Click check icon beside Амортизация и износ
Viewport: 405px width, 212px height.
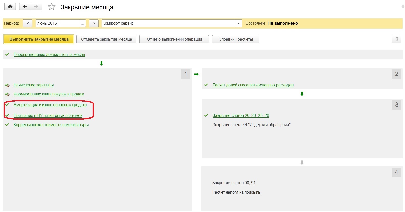(7, 105)
